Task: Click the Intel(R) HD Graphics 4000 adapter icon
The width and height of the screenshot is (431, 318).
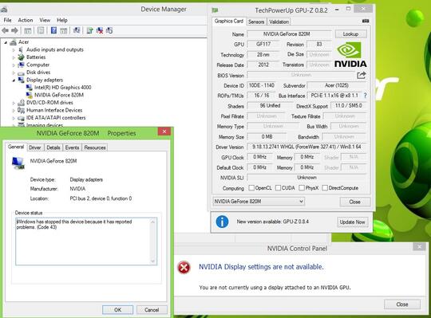Action: (30, 88)
